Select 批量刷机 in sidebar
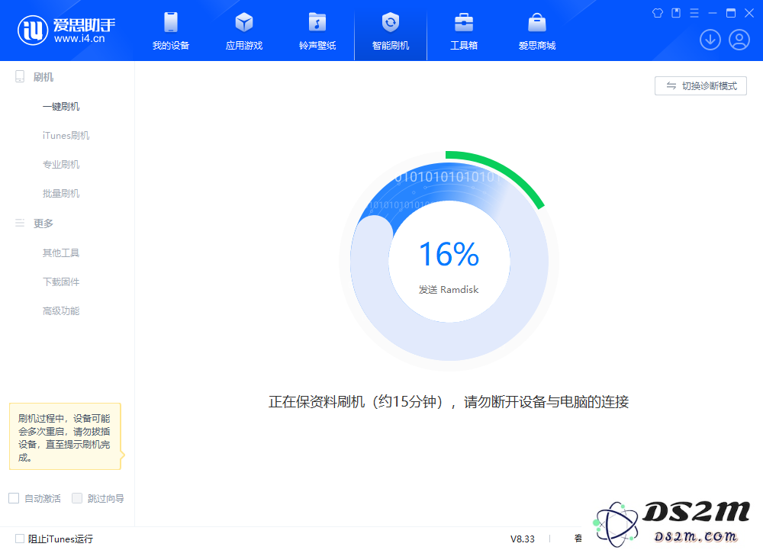 pyautogui.click(x=61, y=194)
